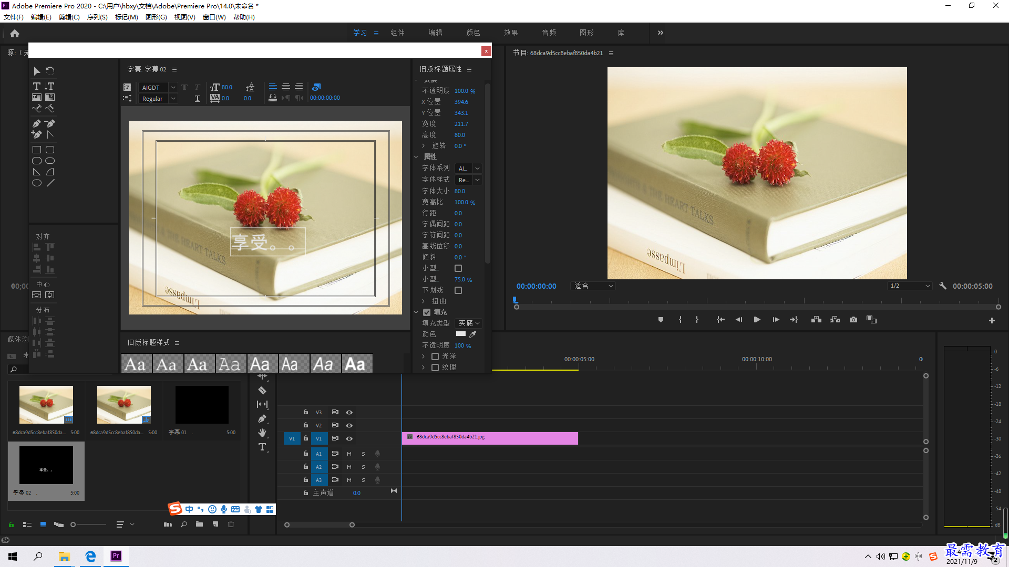
Task: Open the 图形(G) menu
Action: click(x=156, y=17)
